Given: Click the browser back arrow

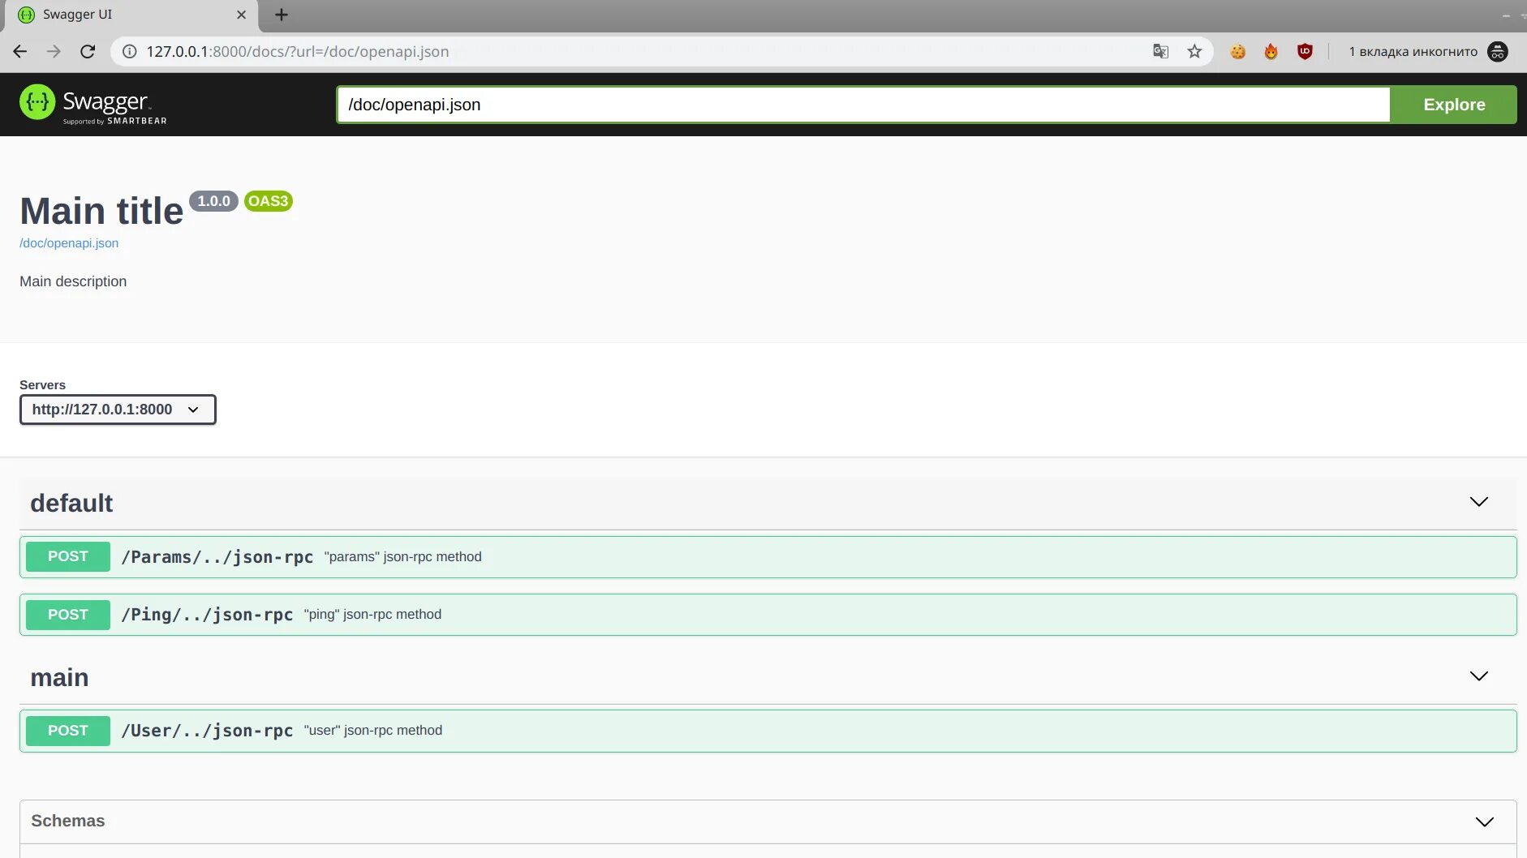Looking at the screenshot, I should [20, 51].
